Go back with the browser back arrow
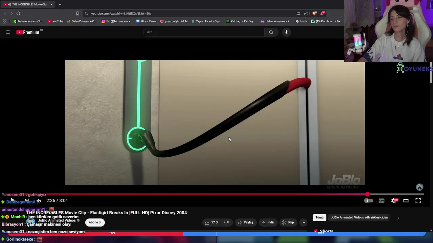 (x=5, y=13)
